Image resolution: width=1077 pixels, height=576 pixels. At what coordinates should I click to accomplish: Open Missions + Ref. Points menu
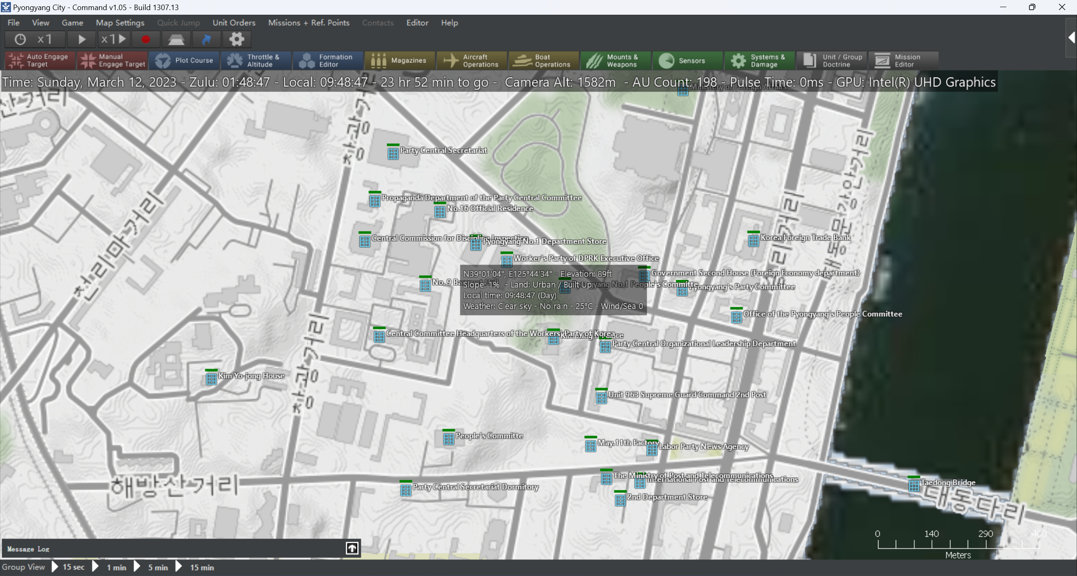pyautogui.click(x=308, y=23)
